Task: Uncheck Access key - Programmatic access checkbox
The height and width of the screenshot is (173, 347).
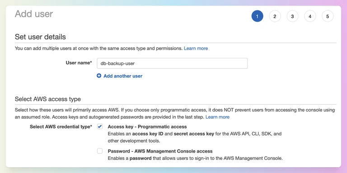Action: [100, 127]
